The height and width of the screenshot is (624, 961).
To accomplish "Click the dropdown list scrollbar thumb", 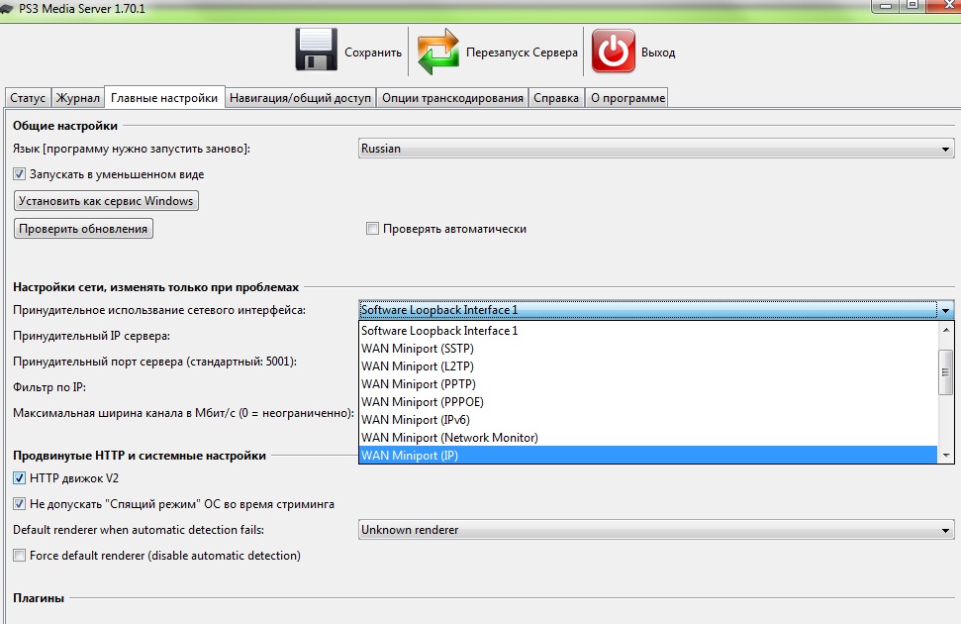I will click(x=946, y=371).
